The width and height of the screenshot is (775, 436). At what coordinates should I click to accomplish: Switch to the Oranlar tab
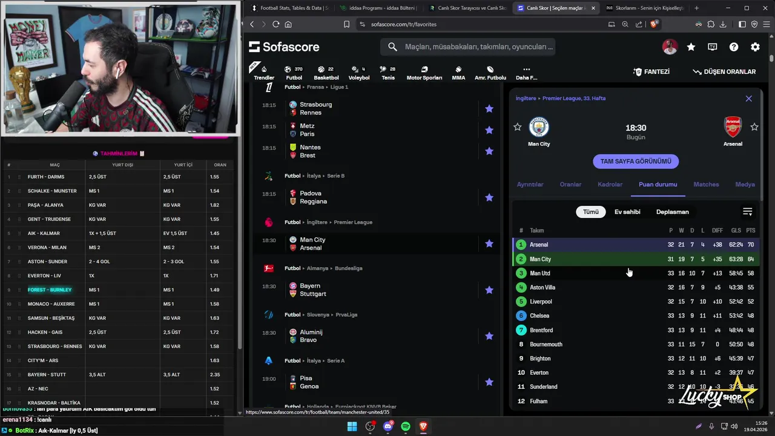[570, 184]
